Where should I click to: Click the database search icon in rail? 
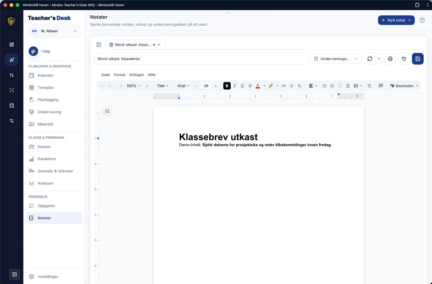pyautogui.click(x=12, y=106)
